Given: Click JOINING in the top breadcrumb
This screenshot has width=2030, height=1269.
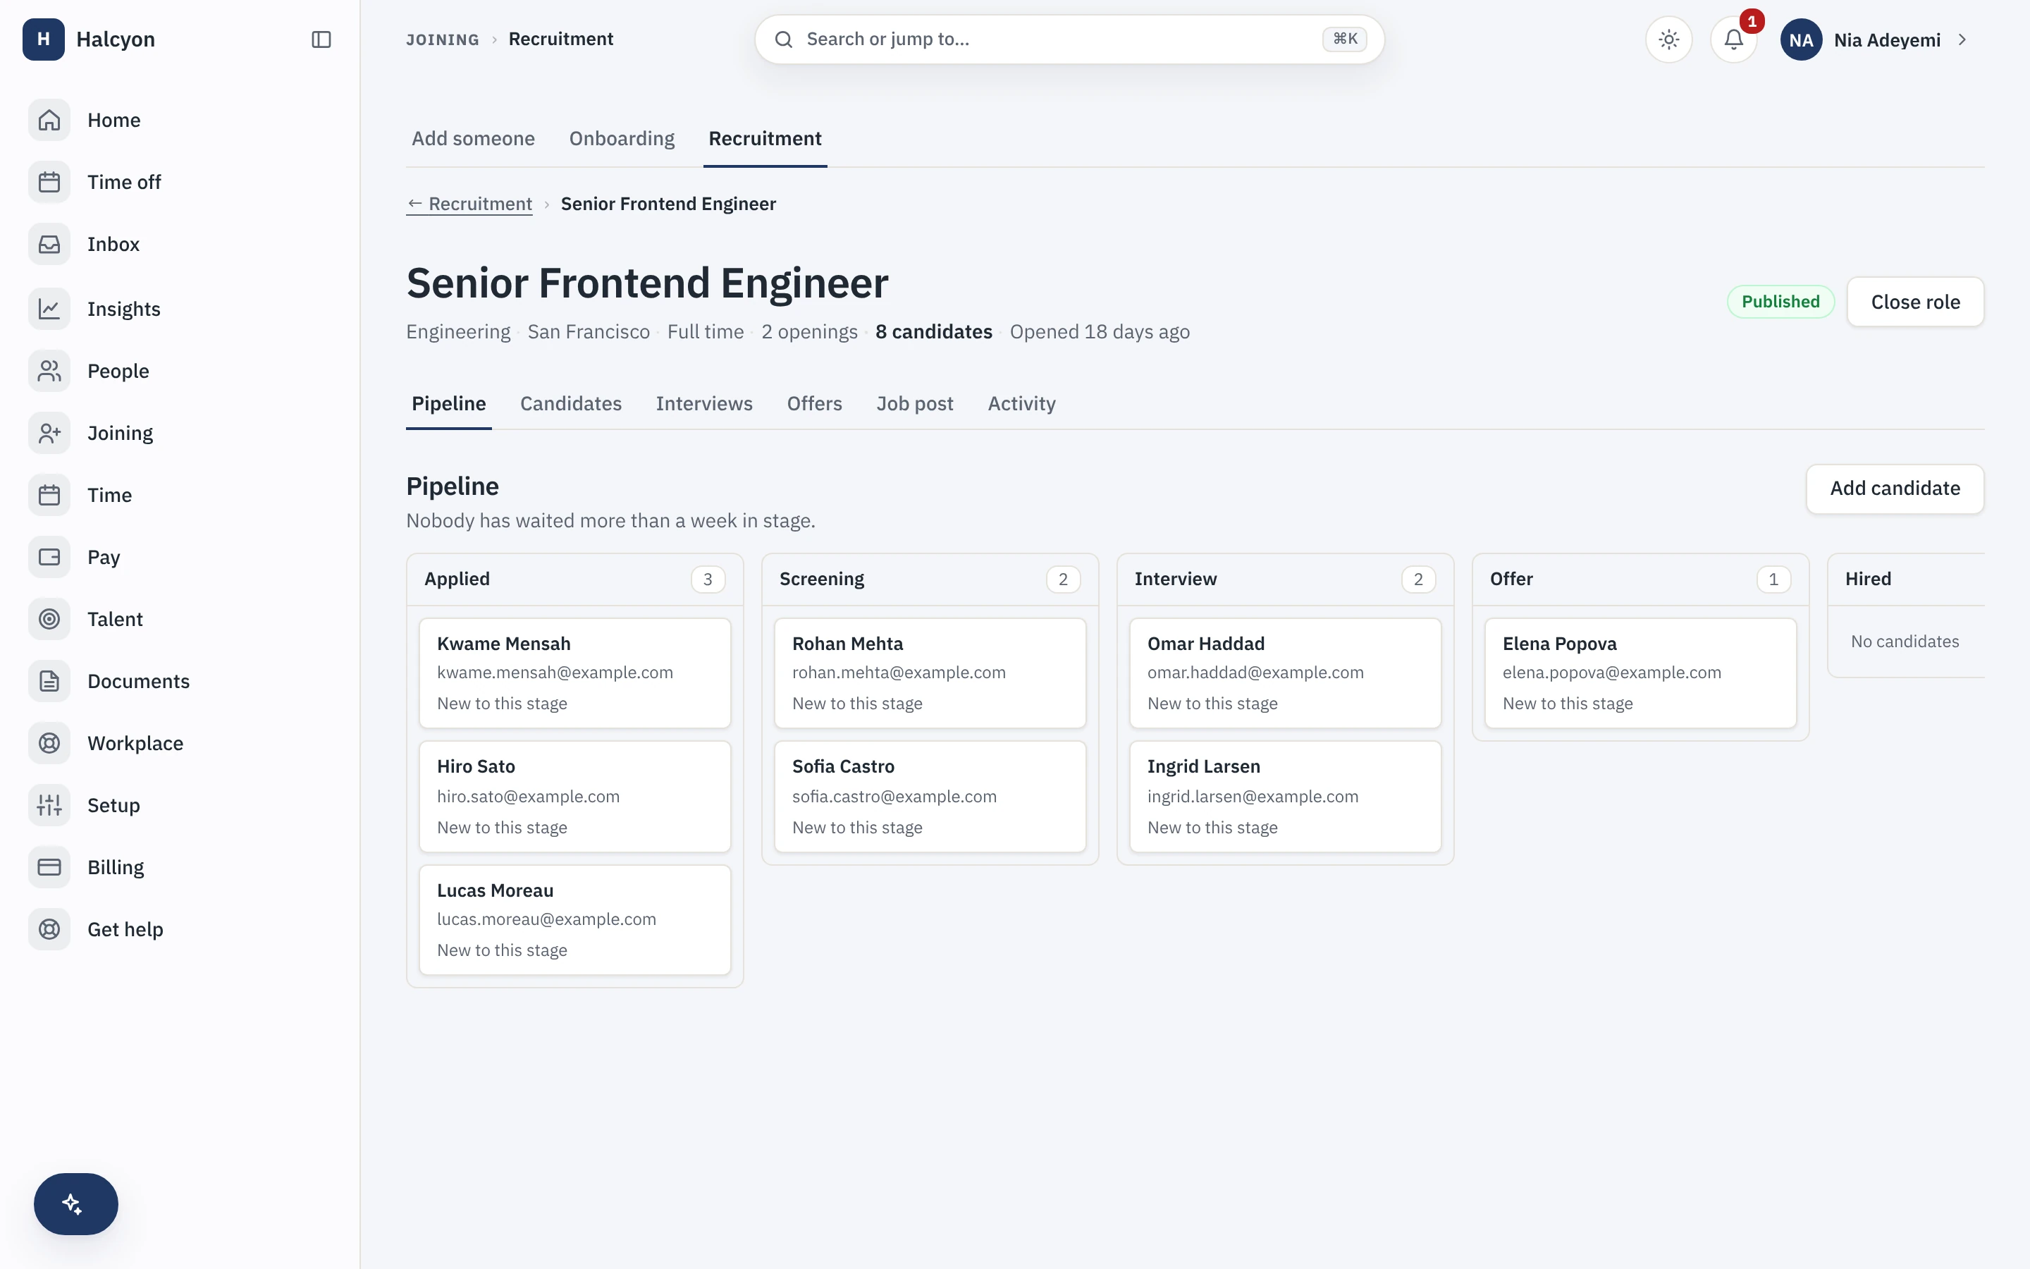Looking at the screenshot, I should 442,39.
